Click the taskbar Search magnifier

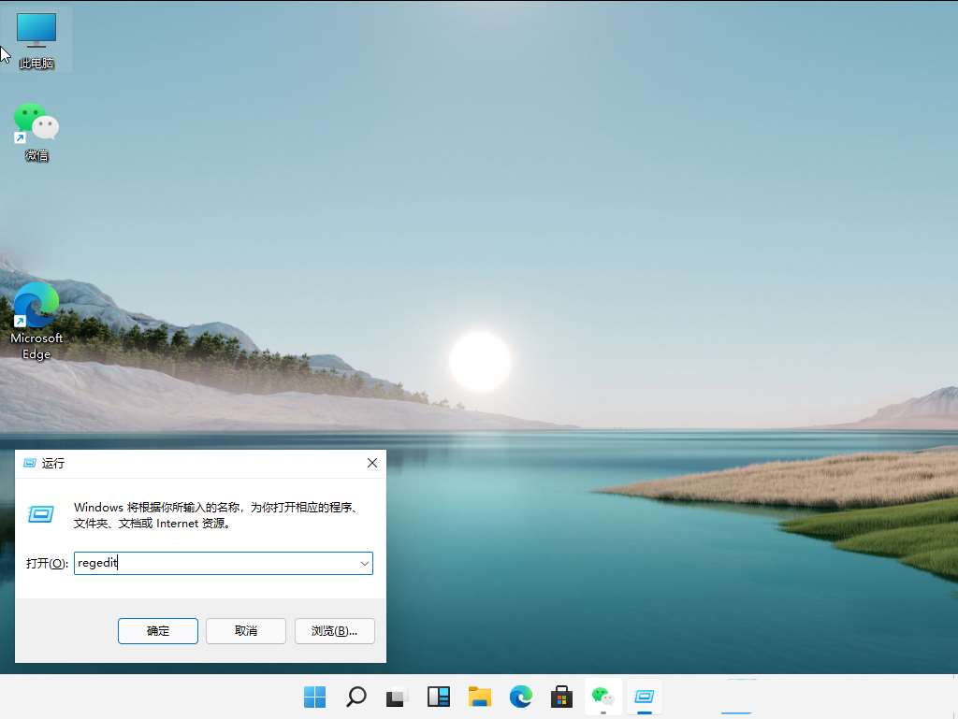point(356,697)
